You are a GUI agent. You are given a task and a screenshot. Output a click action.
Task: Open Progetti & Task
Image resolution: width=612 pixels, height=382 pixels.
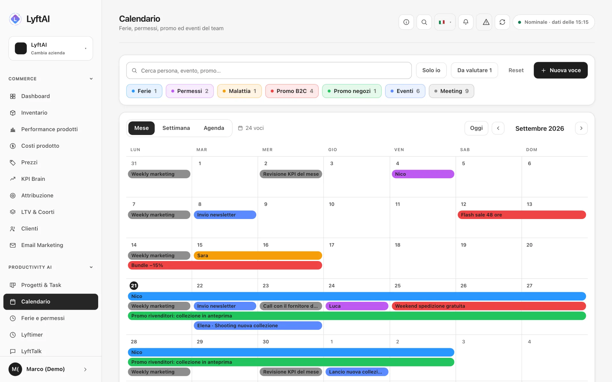pyautogui.click(x=51, y=285)
